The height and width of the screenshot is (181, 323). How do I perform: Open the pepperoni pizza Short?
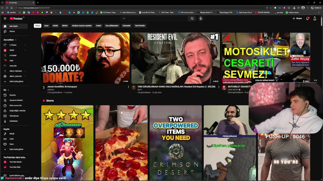(x=121, y=143)
